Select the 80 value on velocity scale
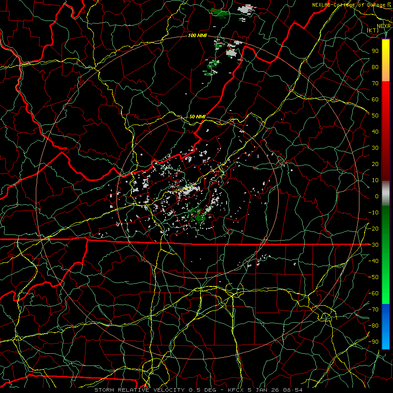The image size is (393, 393). 375,67
